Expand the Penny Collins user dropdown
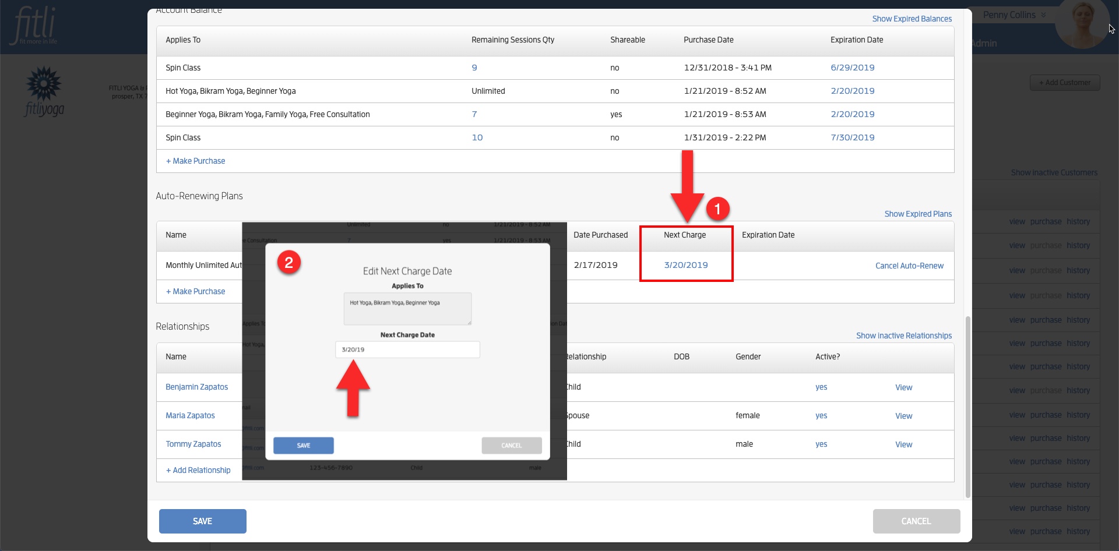The height and width of the screenshot is (551, 1119). 1014,15
